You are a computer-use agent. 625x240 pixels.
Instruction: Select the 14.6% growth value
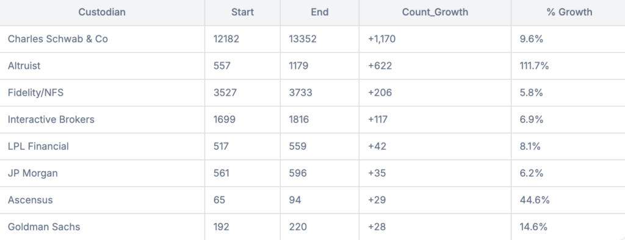tap(533, 227)
